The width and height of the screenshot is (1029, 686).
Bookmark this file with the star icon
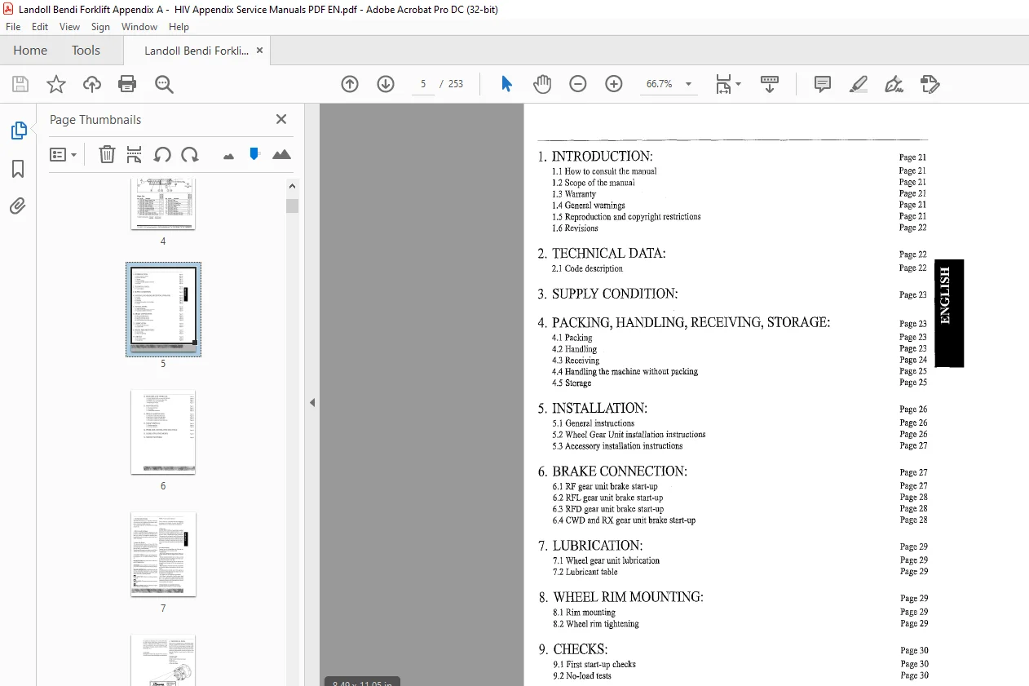[x=56, y=84]
